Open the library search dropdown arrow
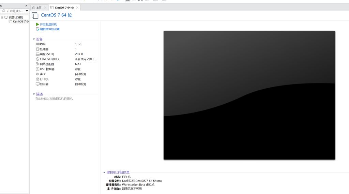349x194 pixels. click(27, 11)
